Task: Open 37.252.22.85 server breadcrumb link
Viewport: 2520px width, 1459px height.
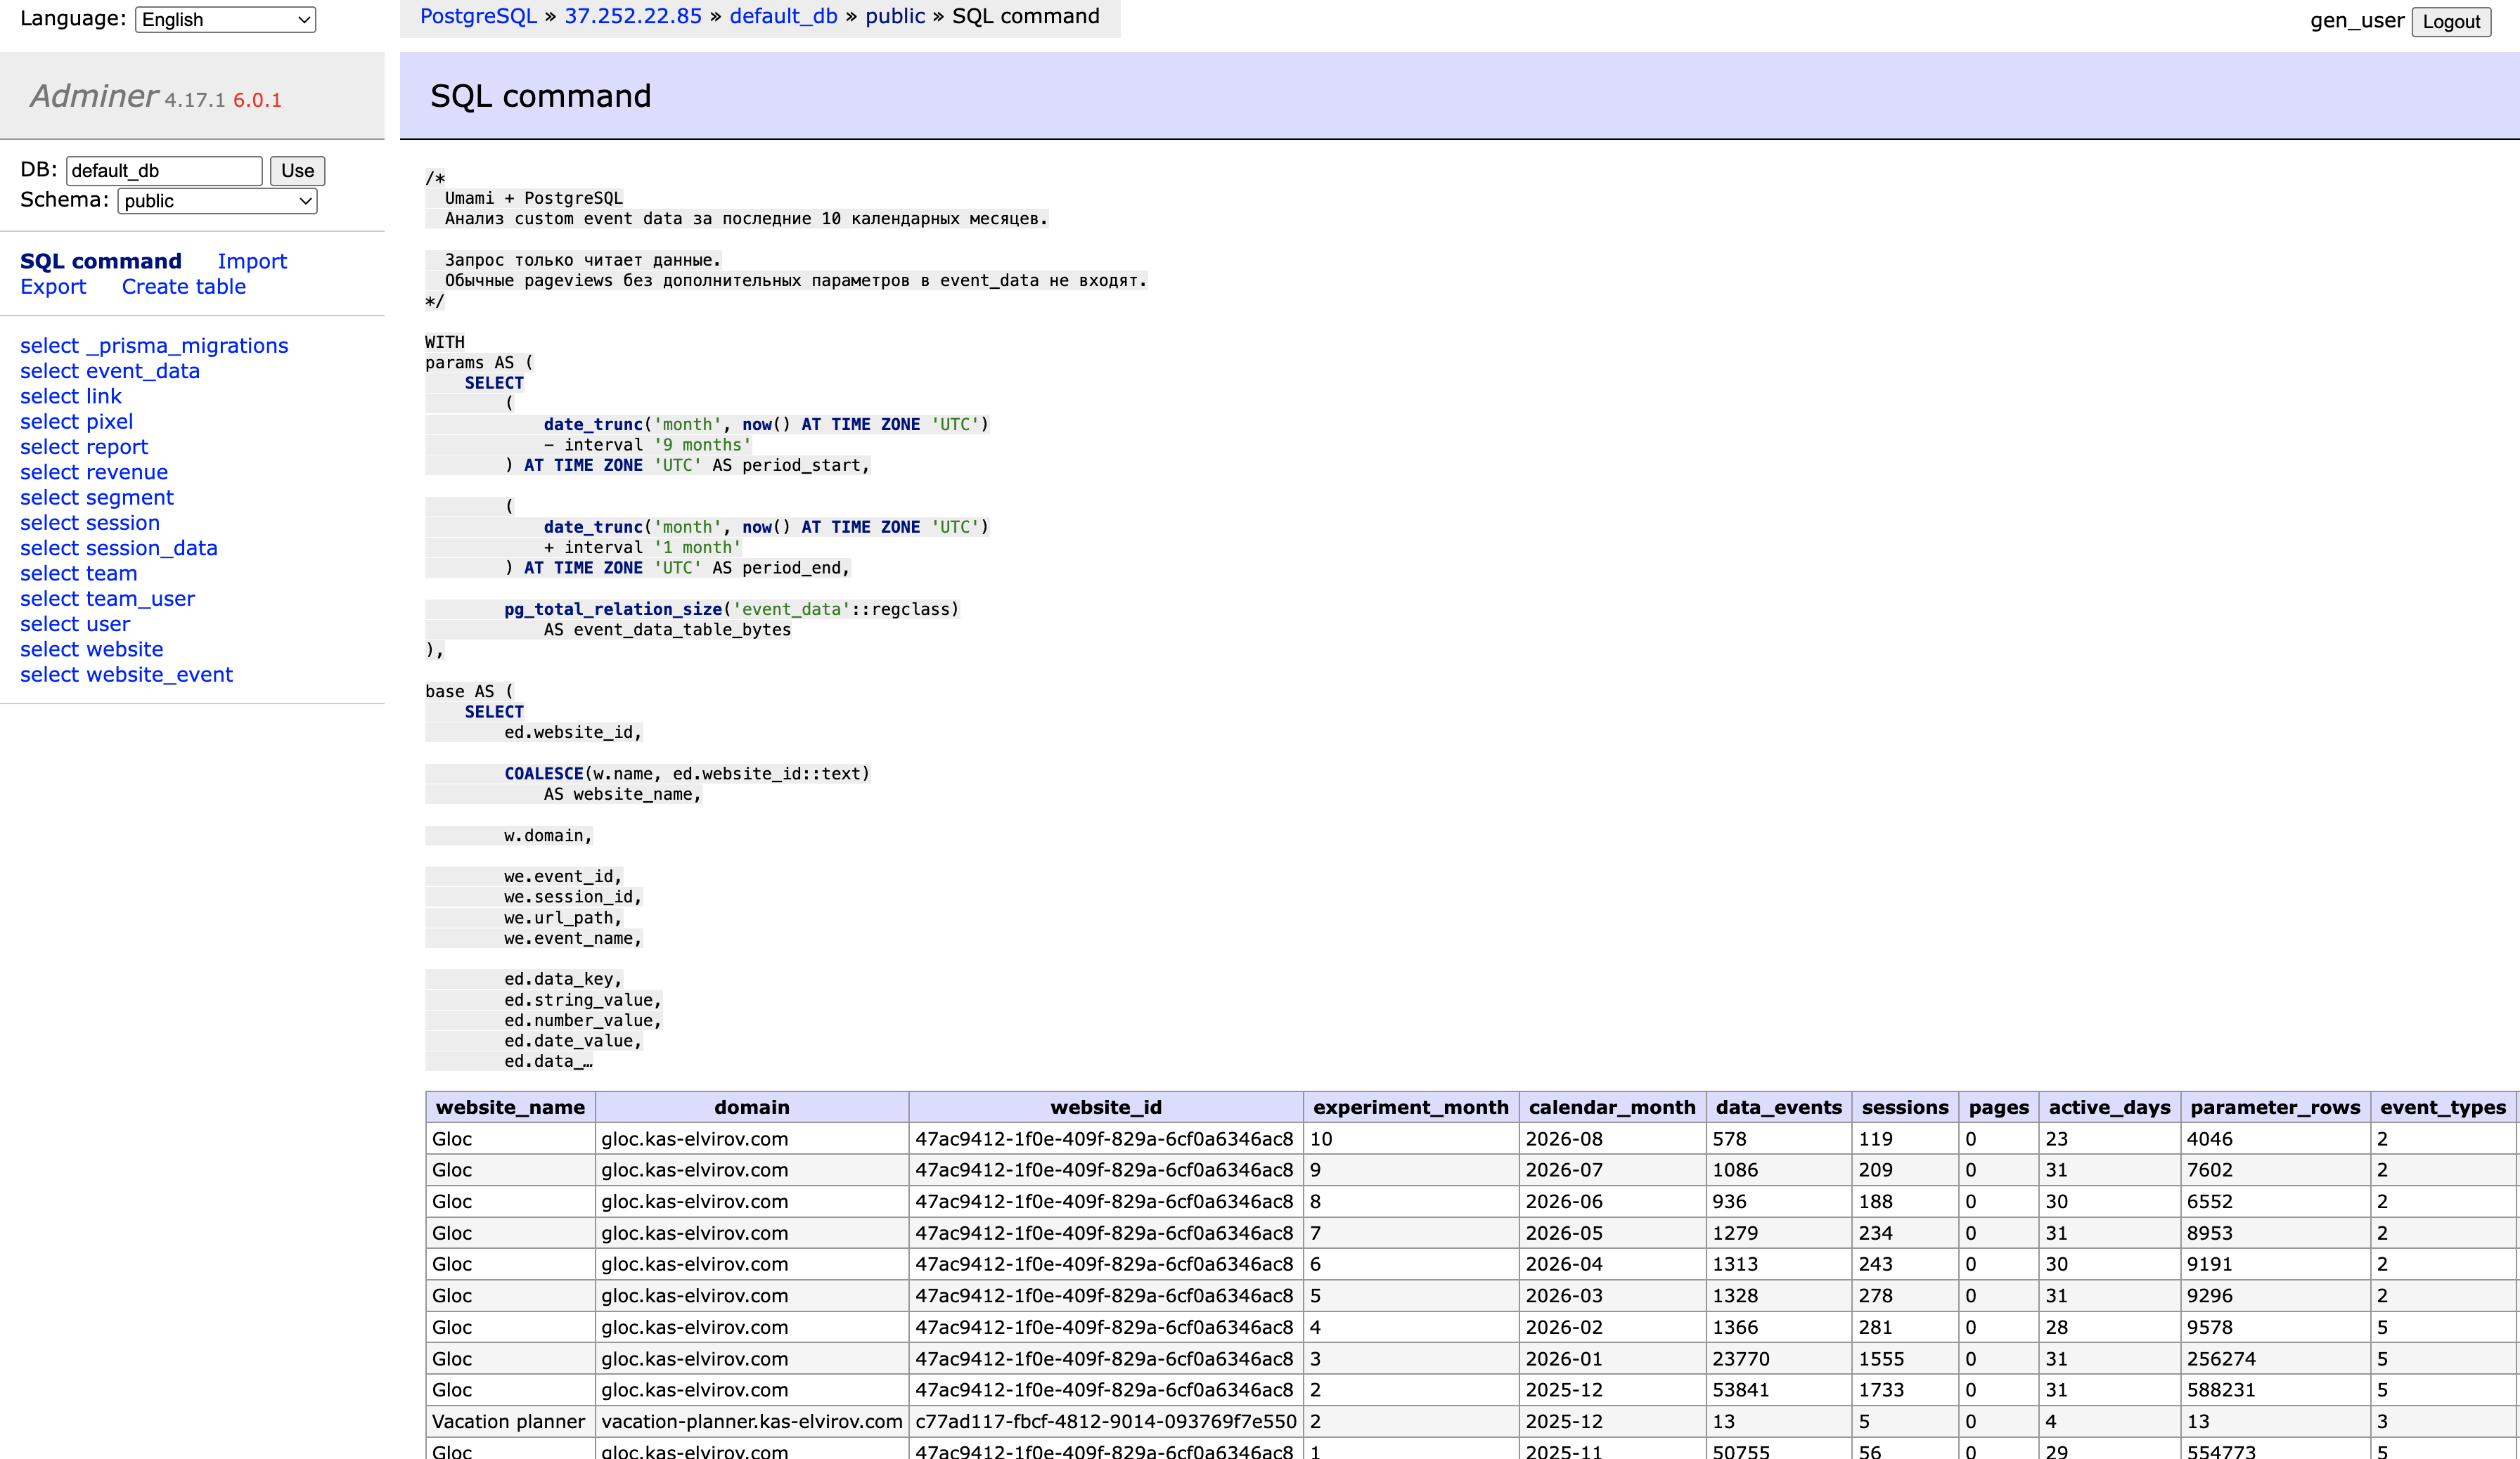Action: click(x=633, y=16)
